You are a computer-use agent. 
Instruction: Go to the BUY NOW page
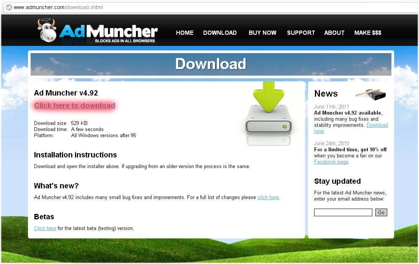click(x=262, y=33)
